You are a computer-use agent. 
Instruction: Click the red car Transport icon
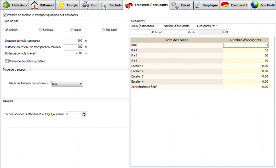(129, 6)
